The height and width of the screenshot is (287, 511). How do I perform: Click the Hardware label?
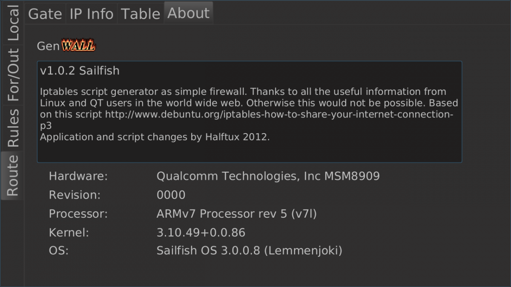pyautogui.click(x=78, y=176)
